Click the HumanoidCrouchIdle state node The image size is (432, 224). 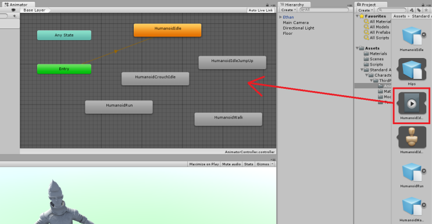tap(155, 78)
